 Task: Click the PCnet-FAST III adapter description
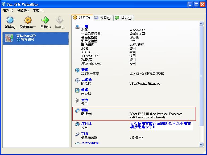[x=156, y=115]
